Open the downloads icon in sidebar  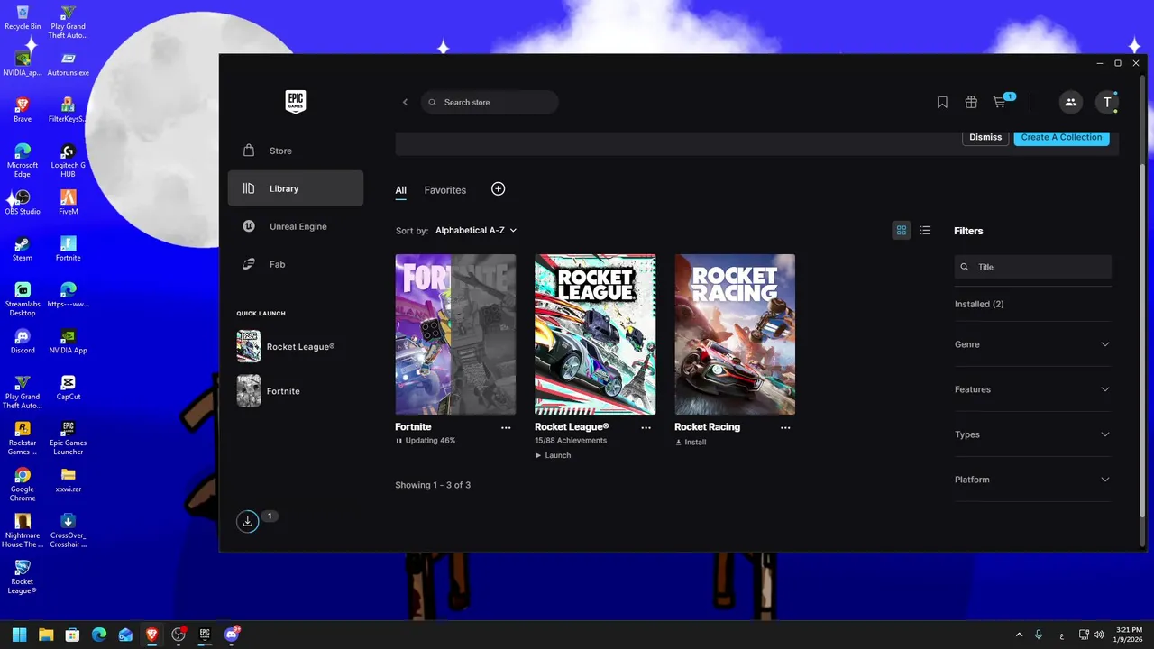[x=248, y=521]
